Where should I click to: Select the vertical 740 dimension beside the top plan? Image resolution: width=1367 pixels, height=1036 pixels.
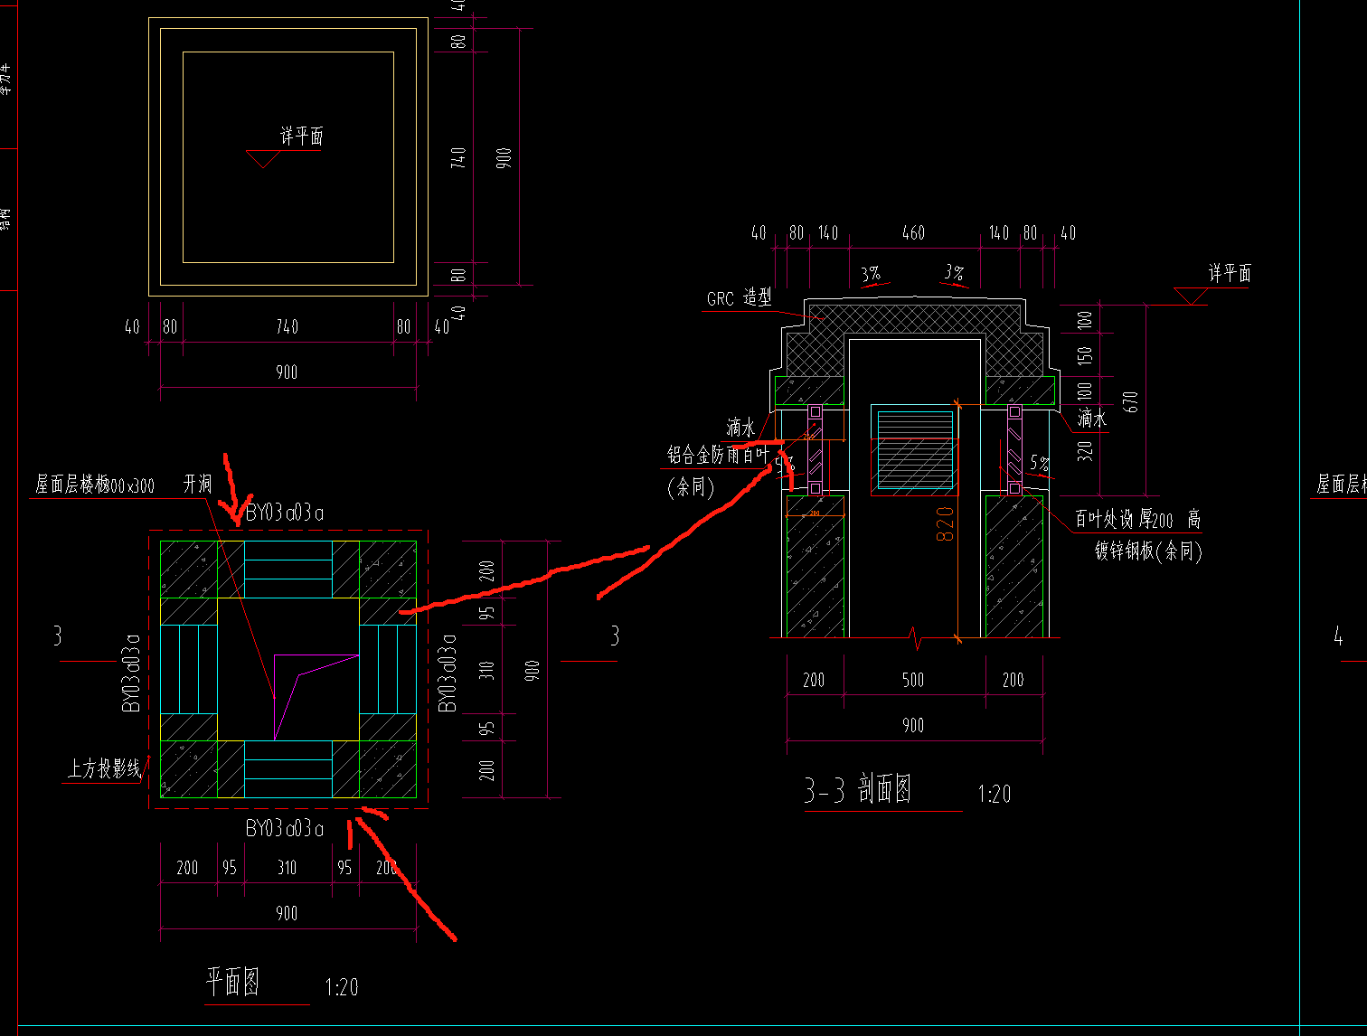[x=459, y=157]
